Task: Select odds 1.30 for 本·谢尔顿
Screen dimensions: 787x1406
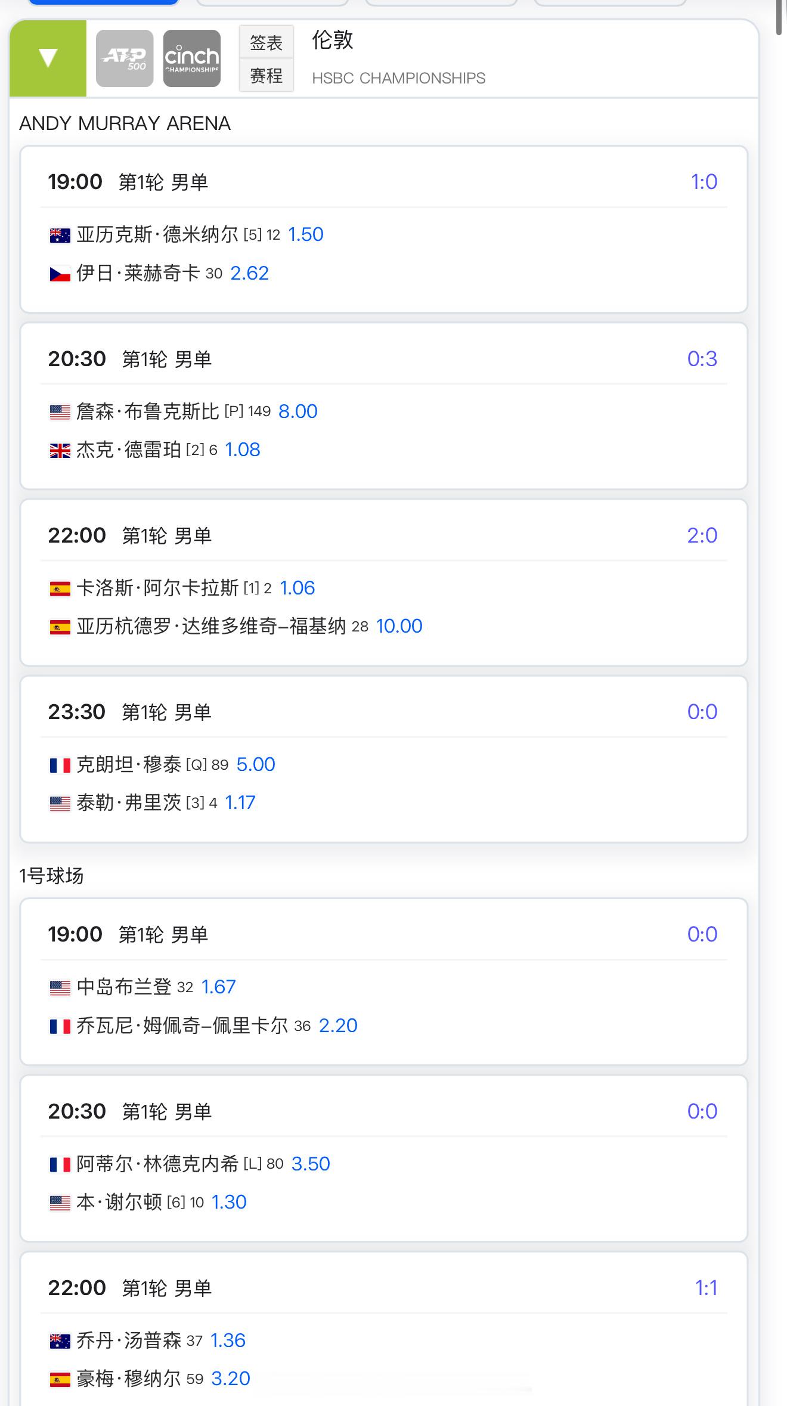Action: coord(229,1202)
